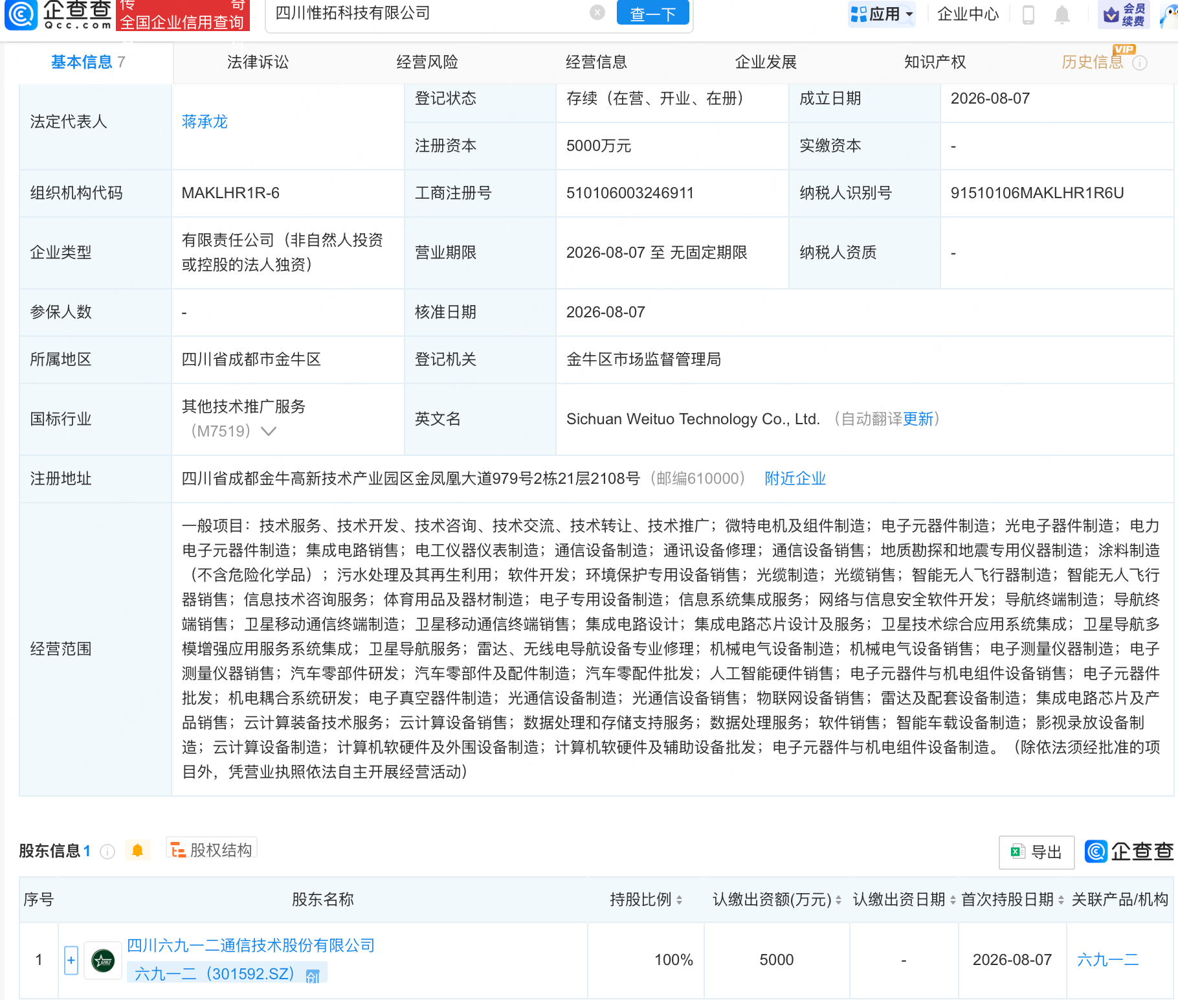Click 更新 link after English name

(918, 419)
